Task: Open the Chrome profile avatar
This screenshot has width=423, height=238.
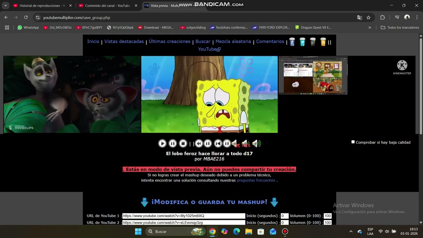Action: [407, 18]
